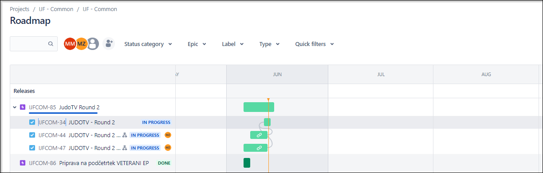
Task: Click MZ assignee avatar on IJFCOM-44 row
Action: click(x=168, y=135)
